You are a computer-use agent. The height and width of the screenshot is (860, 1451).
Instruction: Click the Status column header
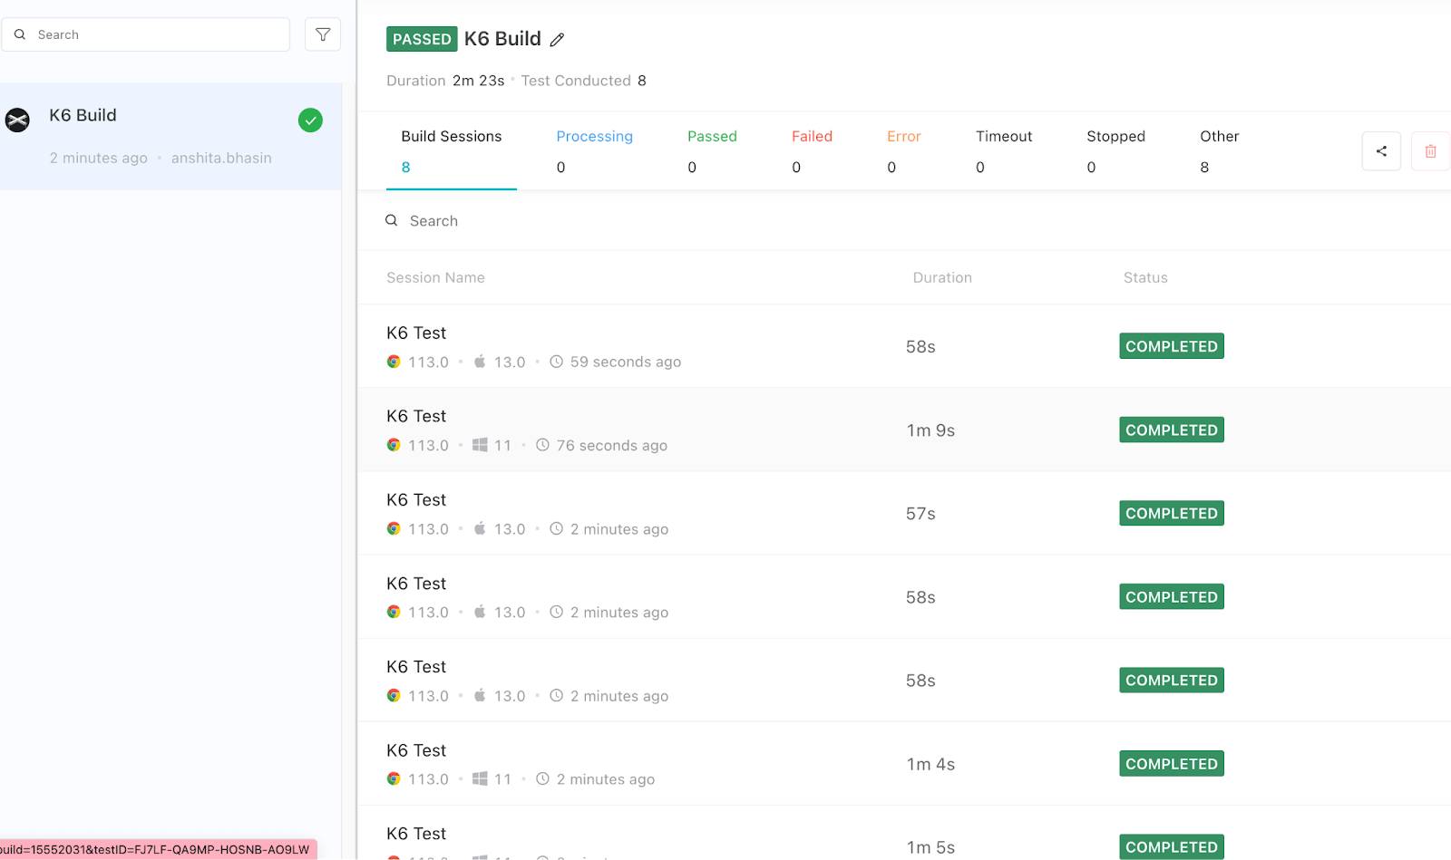[1145, 277]
